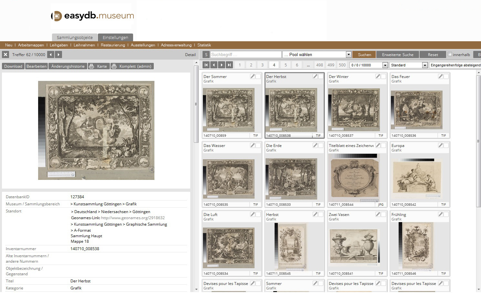
Task: Select Der Sommer card checkbox
Action: (x=258, y=76)
